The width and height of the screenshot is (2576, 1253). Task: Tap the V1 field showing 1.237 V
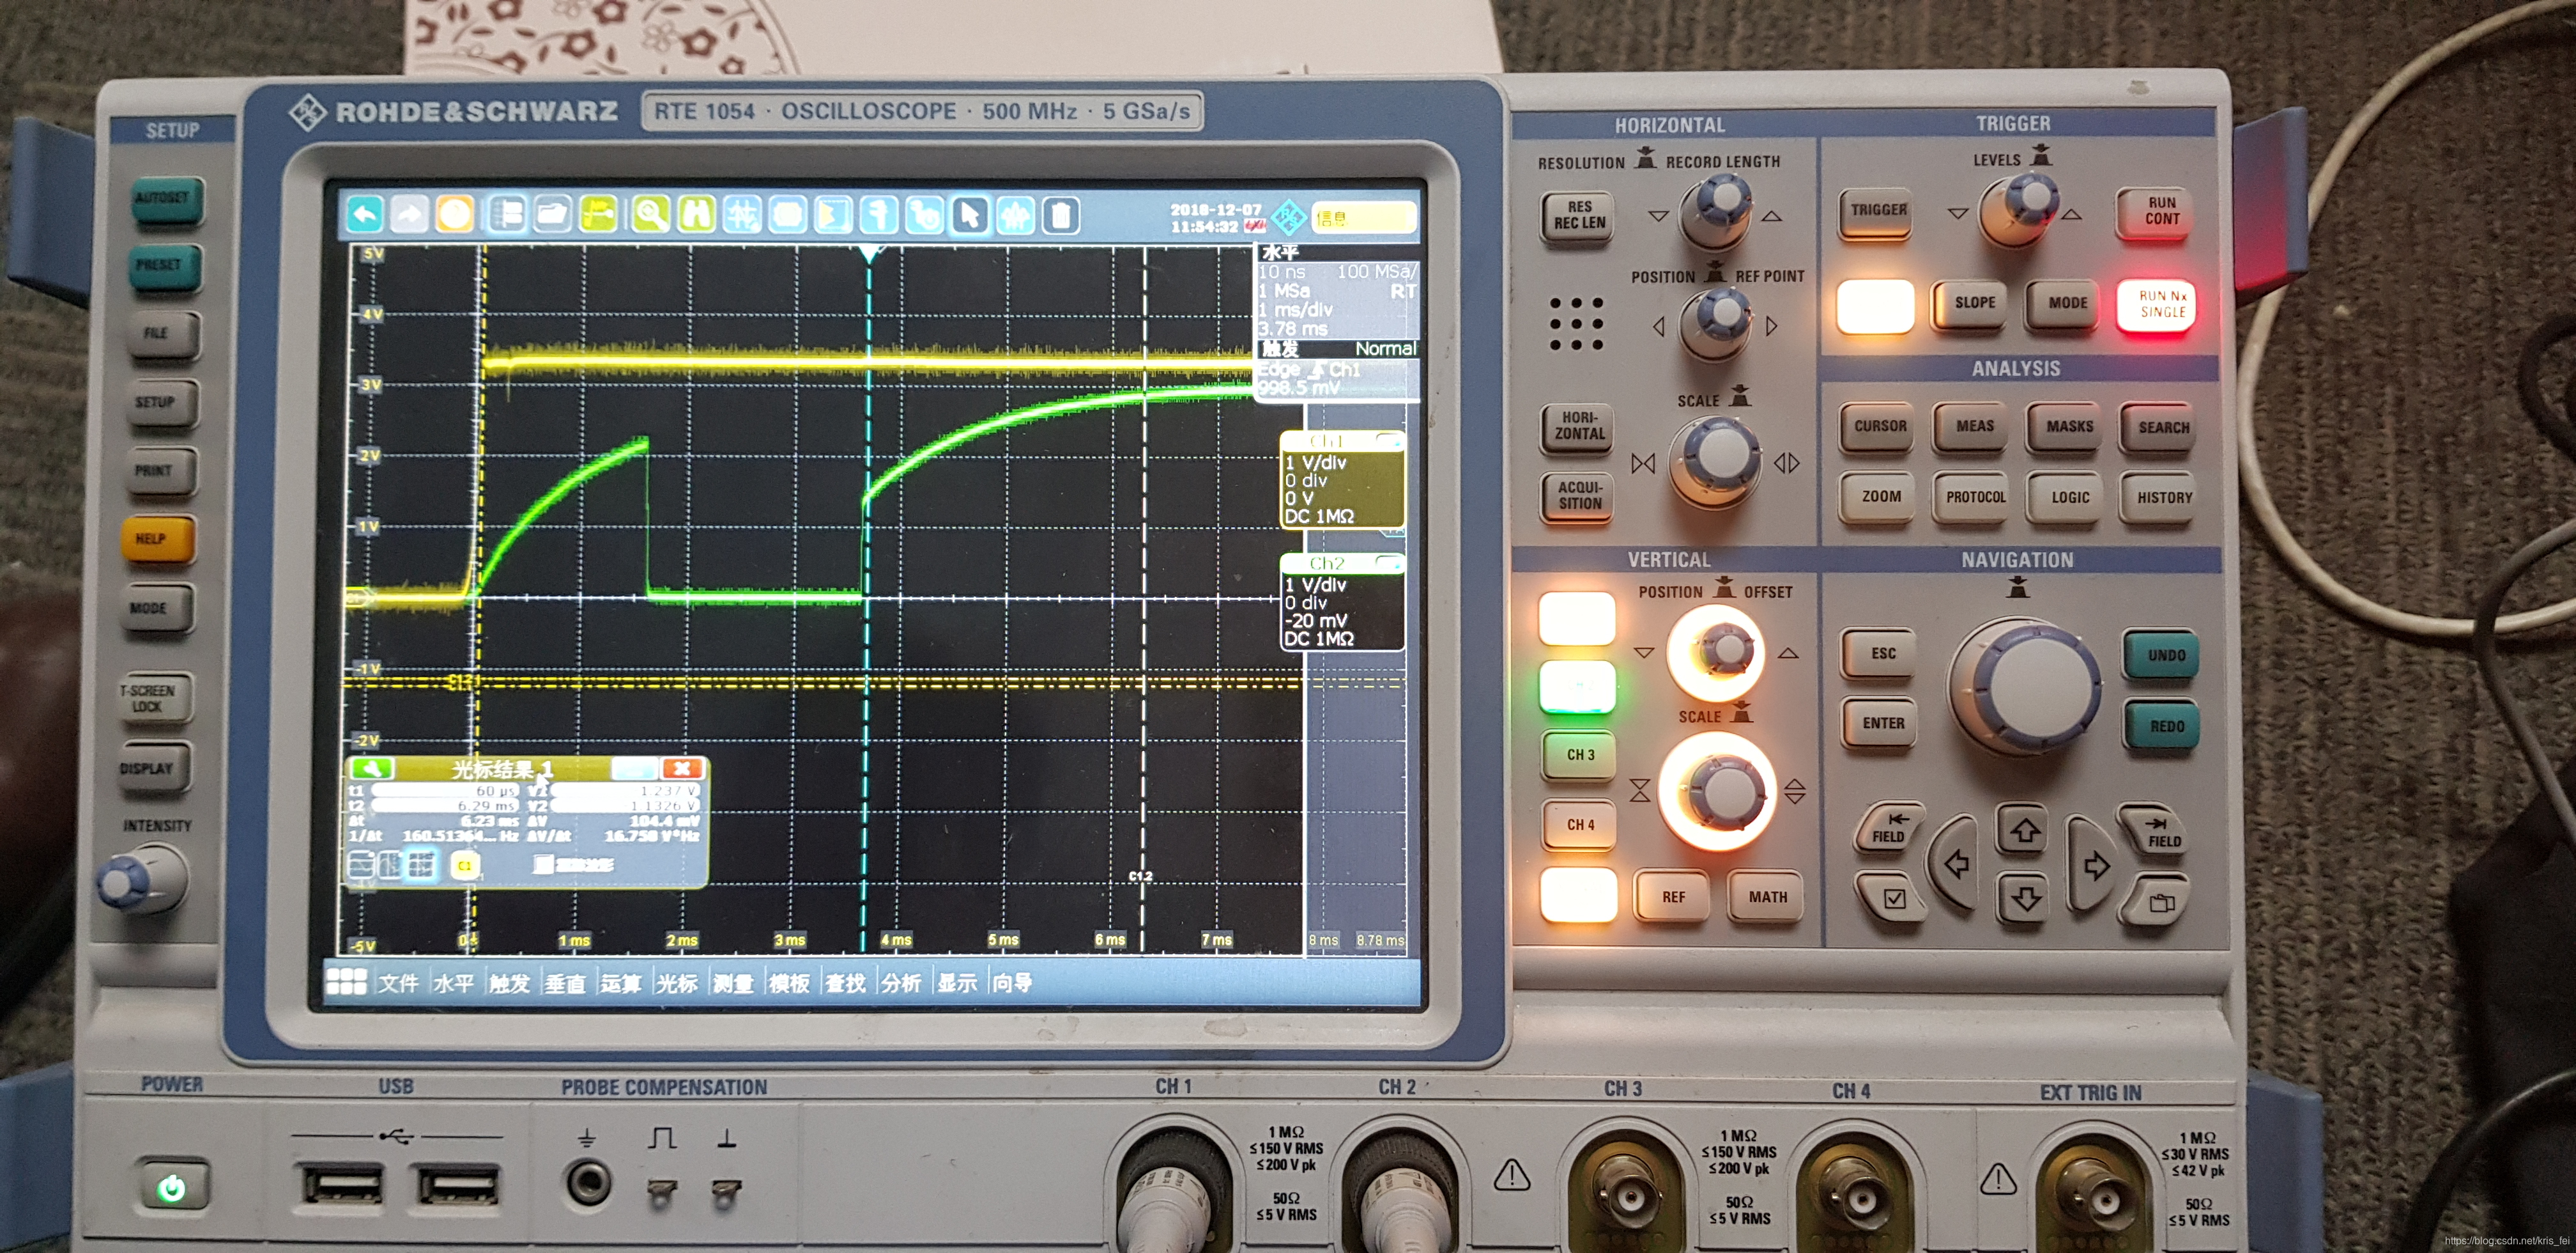[x=625, y=790]
